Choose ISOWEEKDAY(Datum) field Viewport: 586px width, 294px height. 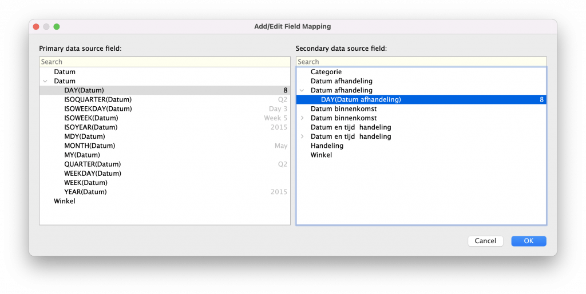pos(98,108)
